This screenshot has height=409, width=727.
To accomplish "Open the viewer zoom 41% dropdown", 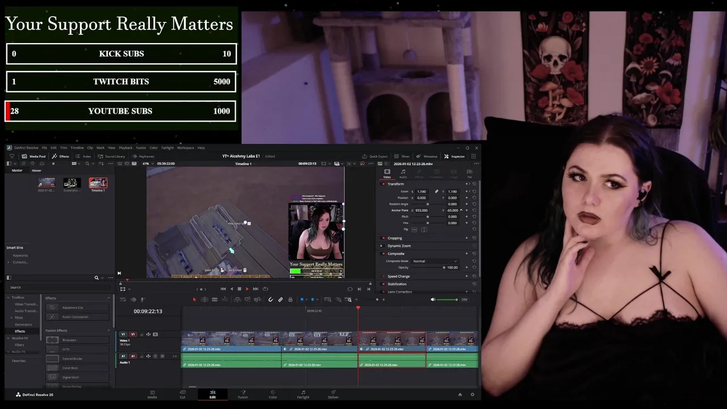I will [148, 164].
